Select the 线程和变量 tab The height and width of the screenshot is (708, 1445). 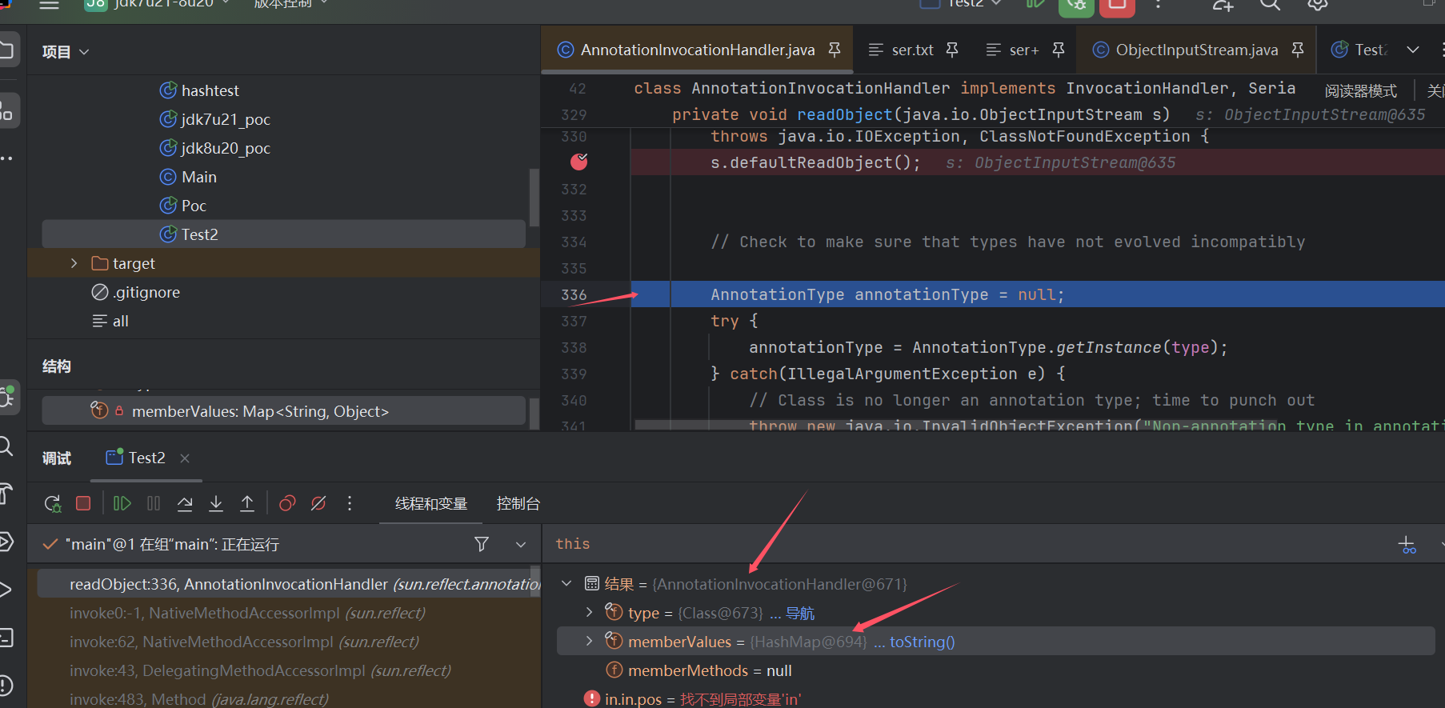431,504
